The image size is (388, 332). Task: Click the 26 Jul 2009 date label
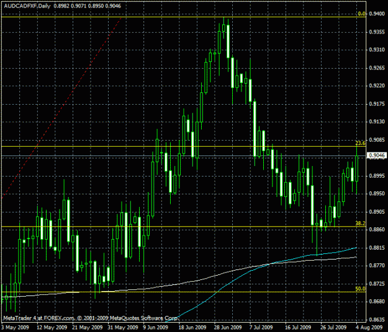coord(333,328)
